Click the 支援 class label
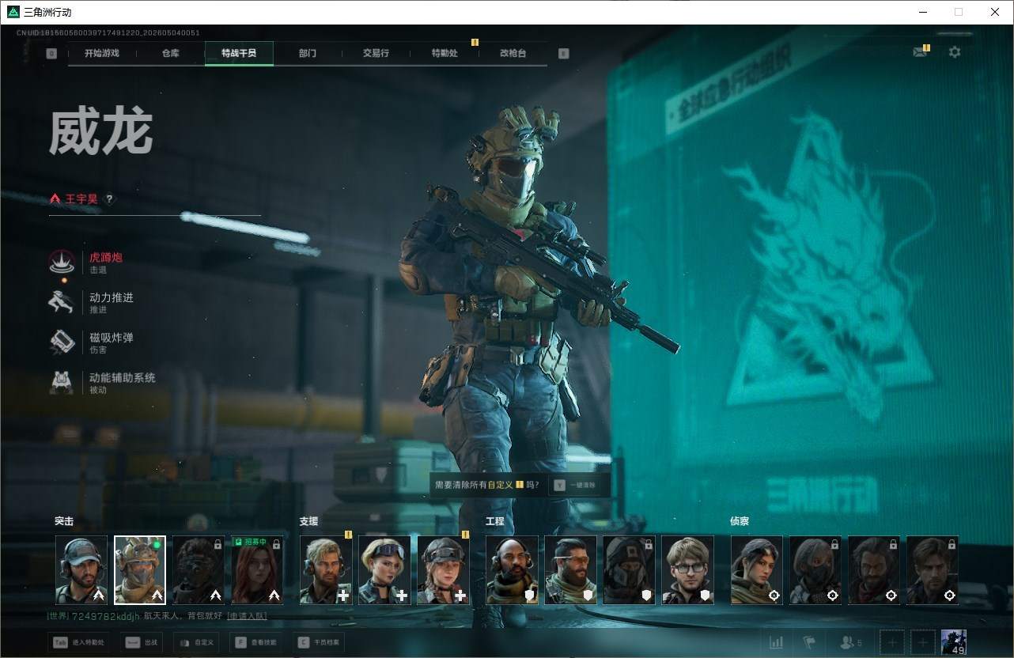1014x658 pixels. click(x=308, y=521)
